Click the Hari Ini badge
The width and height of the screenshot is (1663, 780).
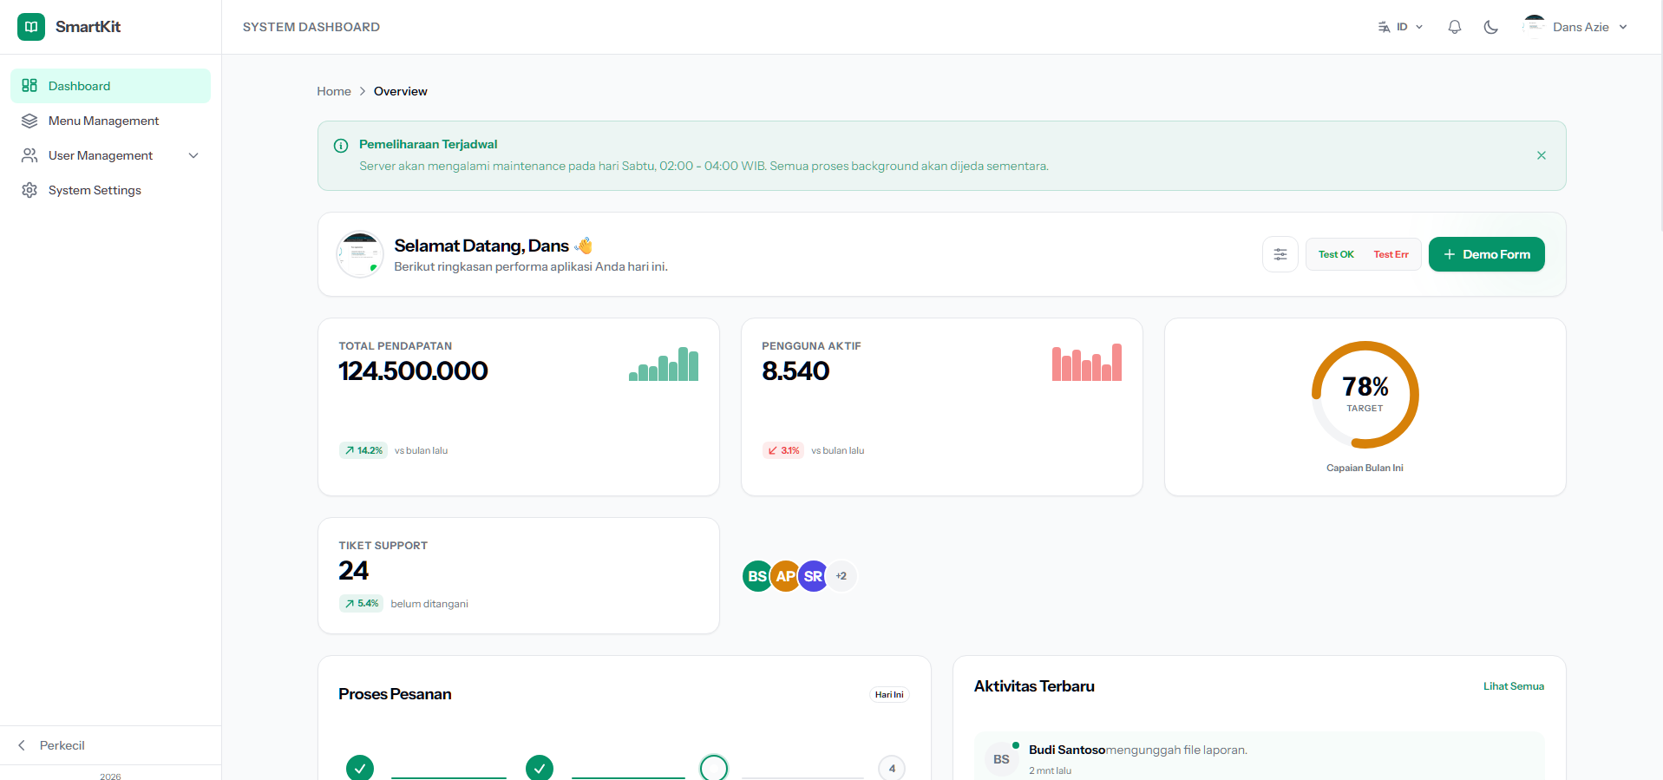[x=889, y=694]
